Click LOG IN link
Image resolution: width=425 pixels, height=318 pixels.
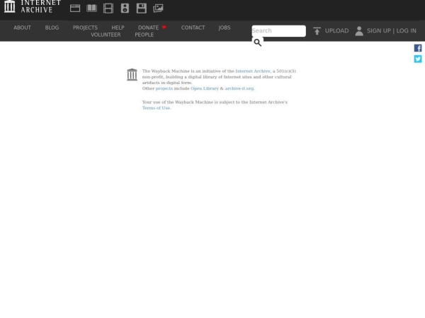(x=406, y=31)
